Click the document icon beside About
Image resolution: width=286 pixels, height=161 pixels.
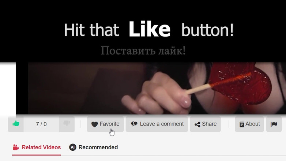tap(242, 124)
